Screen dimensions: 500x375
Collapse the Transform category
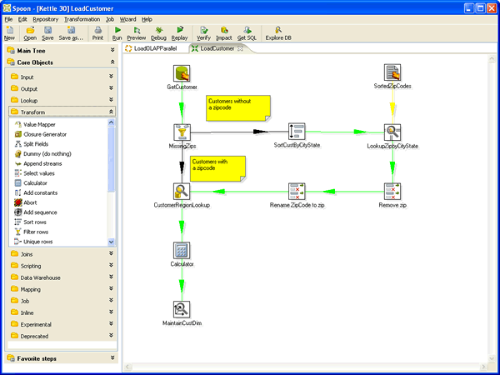pos(111,112)
